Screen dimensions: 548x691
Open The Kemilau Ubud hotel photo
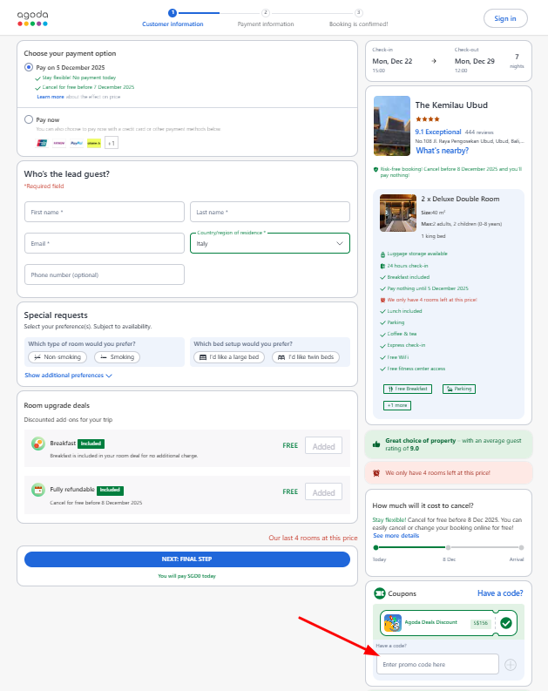tap(392, 126)
